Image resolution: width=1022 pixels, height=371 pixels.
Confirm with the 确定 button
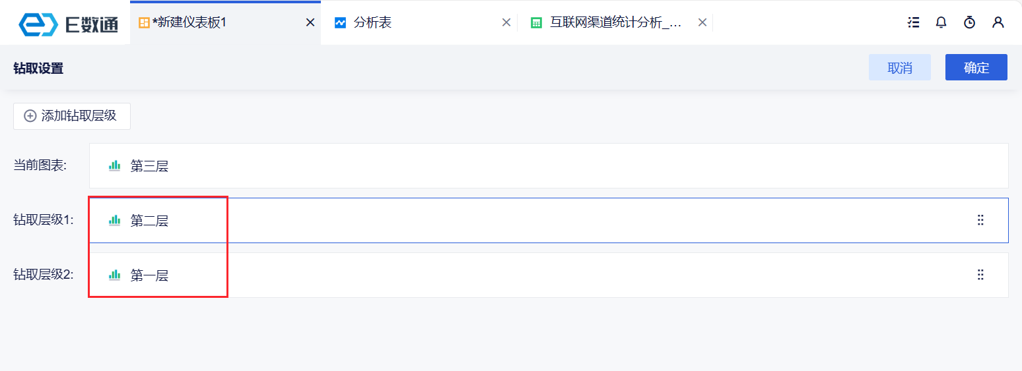976,67
